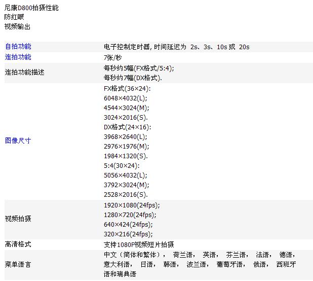Click the DX格式(24×16) heading
Viewport: 313px width, 281px height.
[127, 127]
